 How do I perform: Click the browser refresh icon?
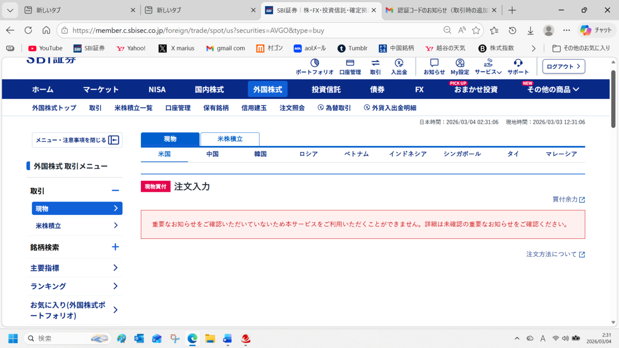tap(28, 30)
